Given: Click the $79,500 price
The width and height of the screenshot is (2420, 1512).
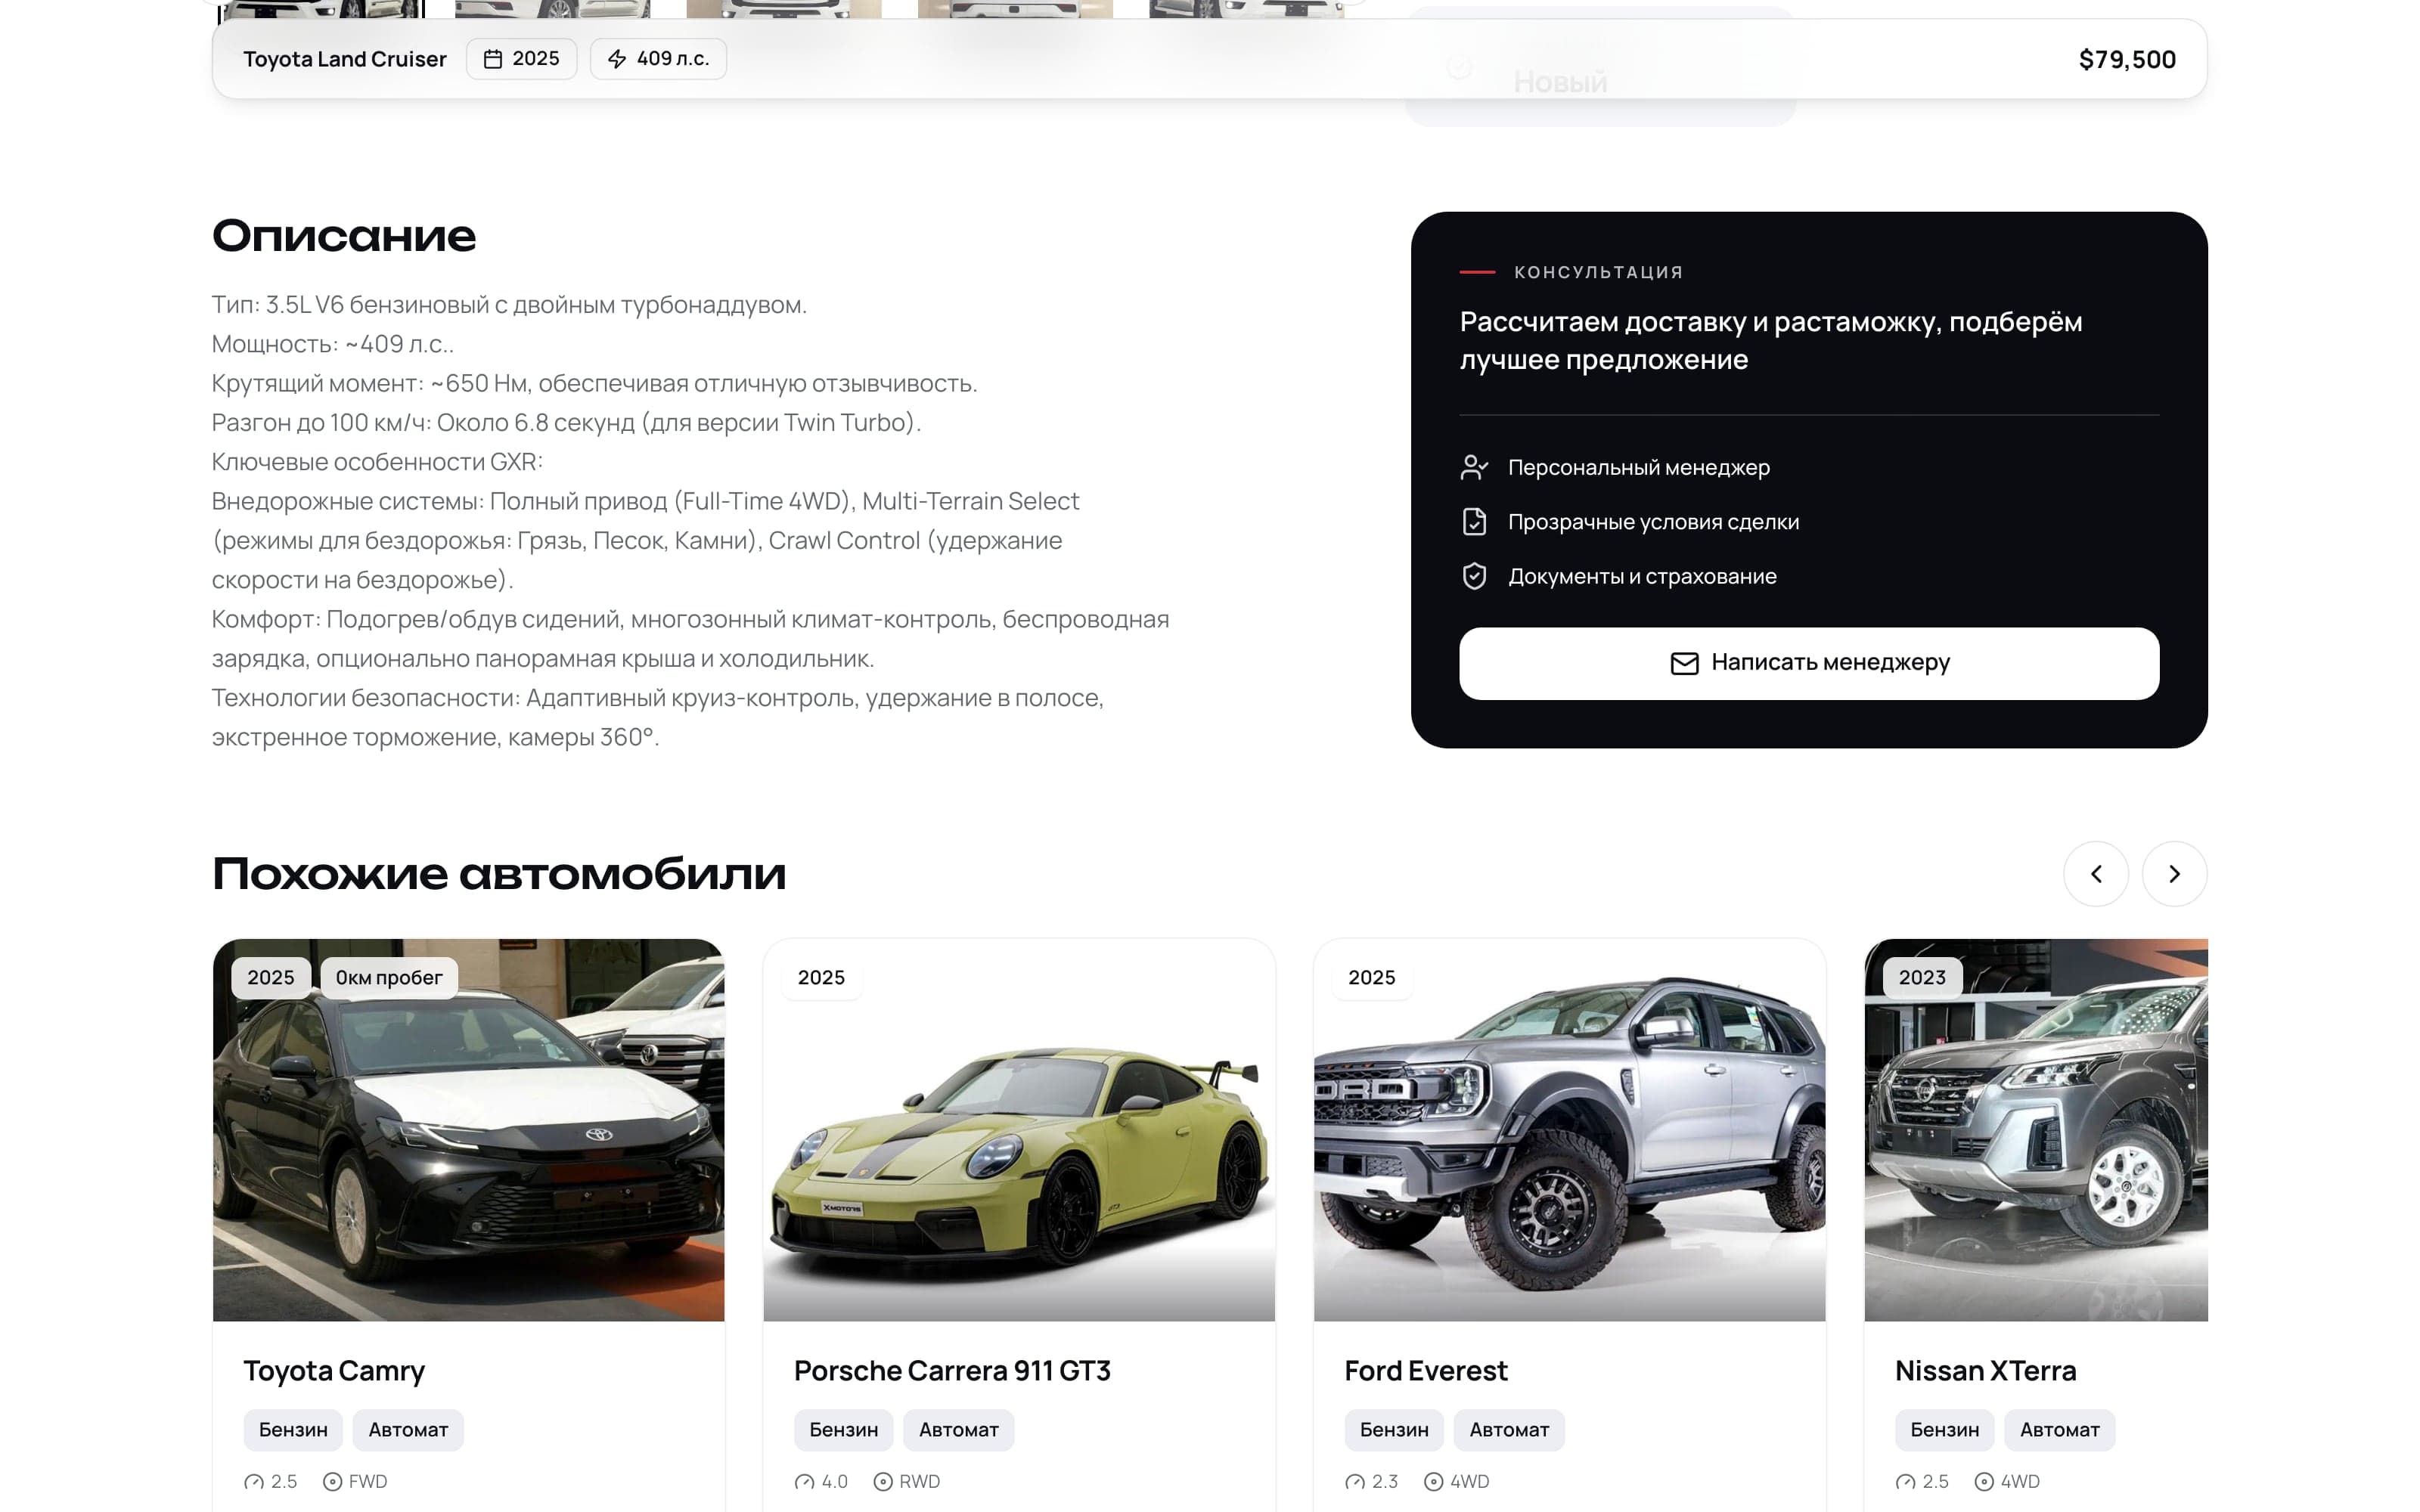Looking at the screenshot, I should click(x=2127, y=59).
